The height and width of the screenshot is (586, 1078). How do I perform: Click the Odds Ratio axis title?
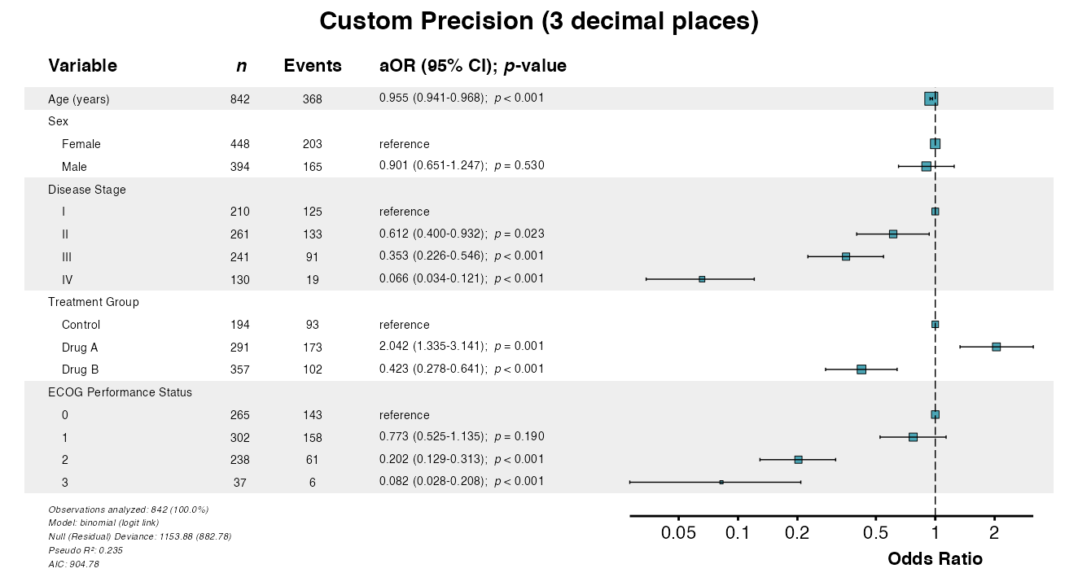(x=935, y=559)
